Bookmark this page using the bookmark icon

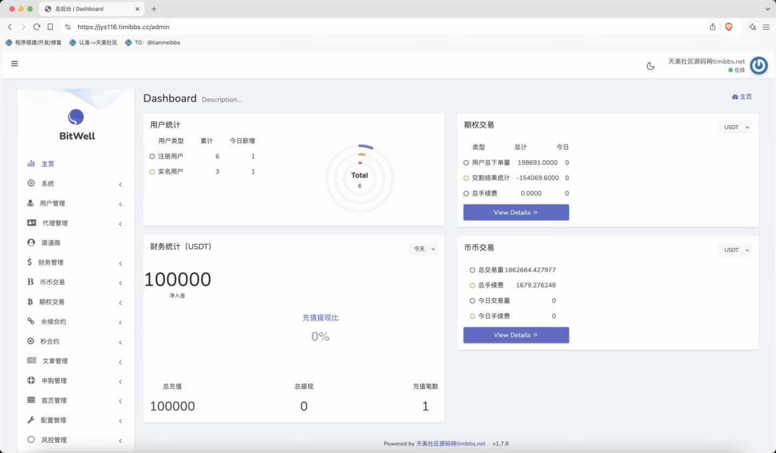(50, 27)
